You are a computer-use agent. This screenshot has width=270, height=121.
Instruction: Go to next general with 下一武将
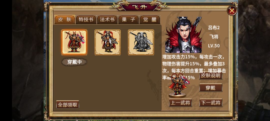tap(211, 103)
